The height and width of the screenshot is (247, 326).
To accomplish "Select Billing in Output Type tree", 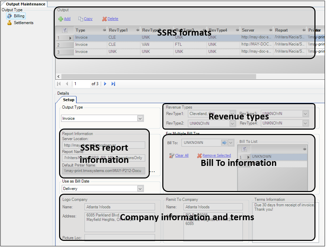I will pyautogui.click(x=19, y=16).
